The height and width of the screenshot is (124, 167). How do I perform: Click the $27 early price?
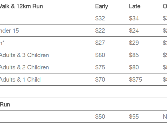coord(100,43)
